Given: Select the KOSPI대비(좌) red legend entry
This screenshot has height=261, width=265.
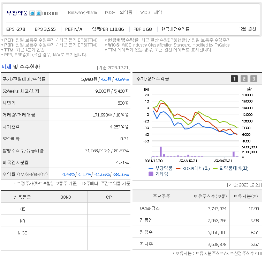Looking at the screenshot, I should click(193, 168).
